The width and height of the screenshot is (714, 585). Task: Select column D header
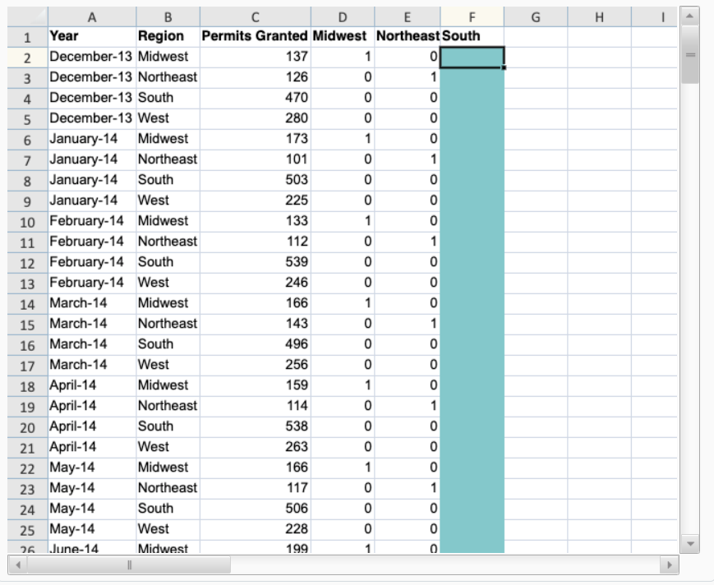point(343,17)
